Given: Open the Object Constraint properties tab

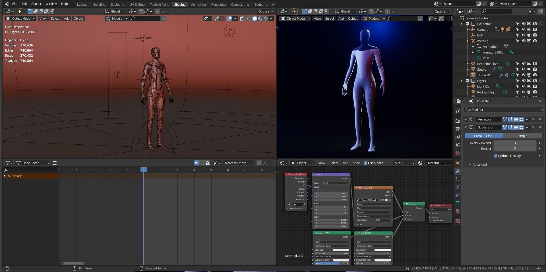Looking at the screenshot, I should pos(457,195).
